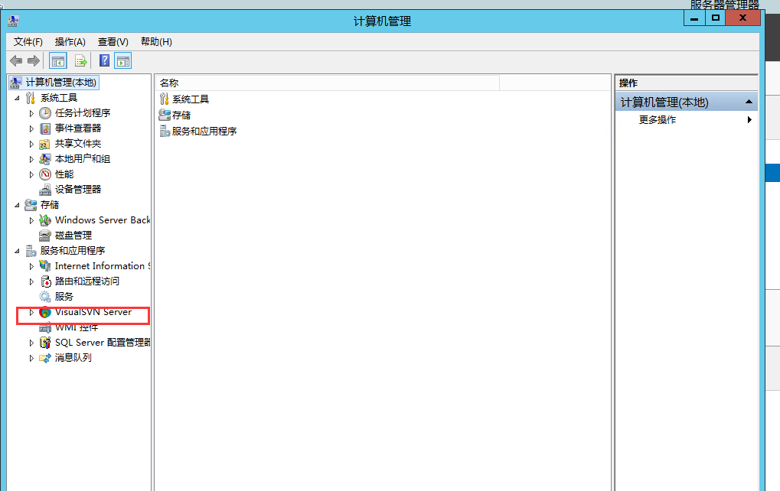
Task: Click the 系统工具 icon in the center list
Action: tap(165, 99)
